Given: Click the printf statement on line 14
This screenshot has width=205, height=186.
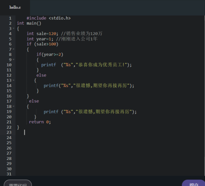Looking at the screenshot, I should pos(89,86).
